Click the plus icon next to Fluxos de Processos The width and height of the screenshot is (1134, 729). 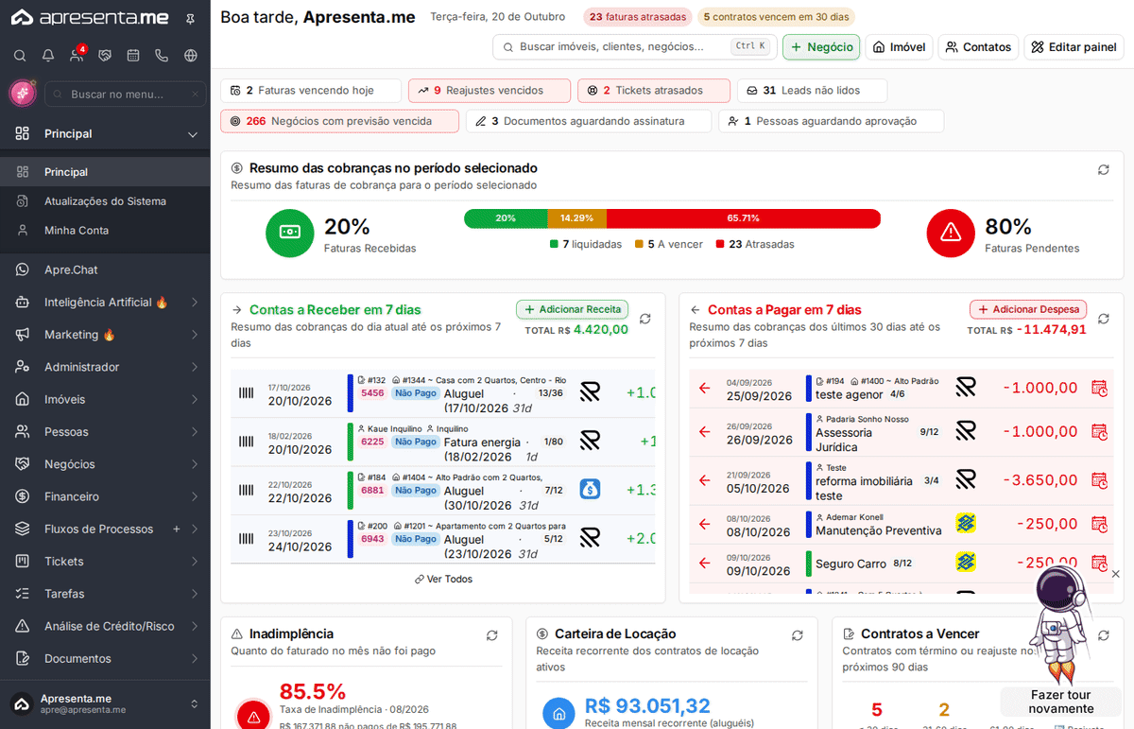click(176, 529)
